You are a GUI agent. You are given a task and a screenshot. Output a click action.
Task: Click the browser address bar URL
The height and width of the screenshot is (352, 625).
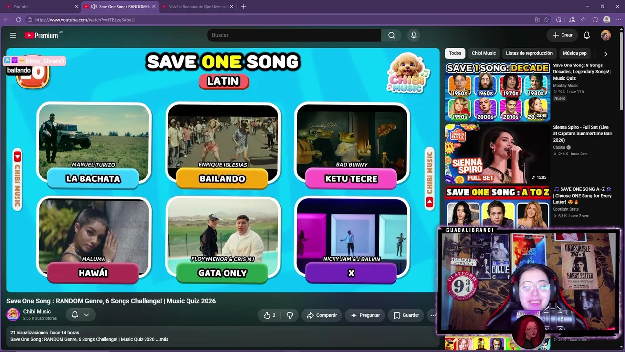[85, 20]
